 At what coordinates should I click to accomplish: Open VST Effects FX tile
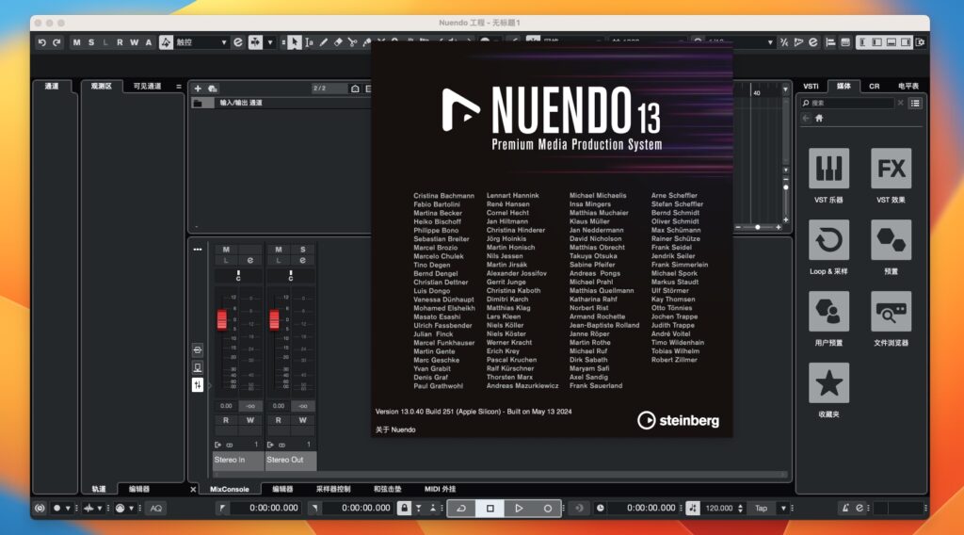(891, 169)
